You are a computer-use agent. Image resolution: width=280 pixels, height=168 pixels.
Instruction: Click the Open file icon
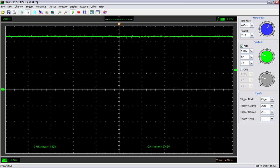pyautogui.click(x=3, y=12)
